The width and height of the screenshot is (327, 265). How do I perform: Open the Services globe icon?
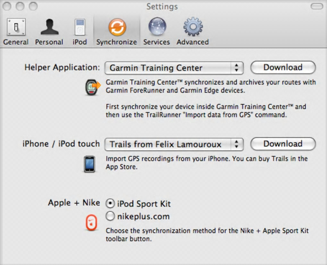(x=157, y=27)
